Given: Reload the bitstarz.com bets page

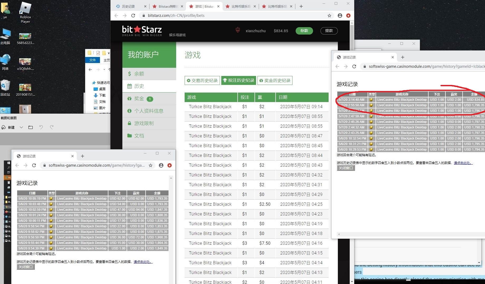Looking at the screenshot, I should (133, 16).
